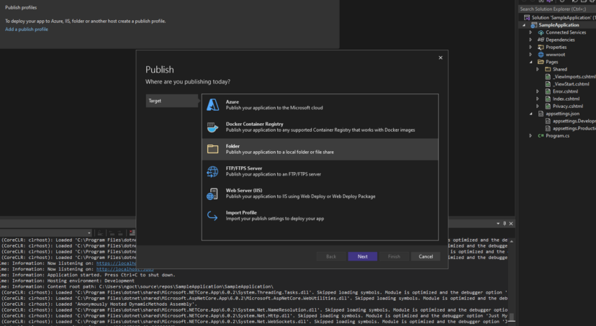This screenshot has width=596, height=326.
Task: Click the wwwroot globe icon
Action: [541, 55]
